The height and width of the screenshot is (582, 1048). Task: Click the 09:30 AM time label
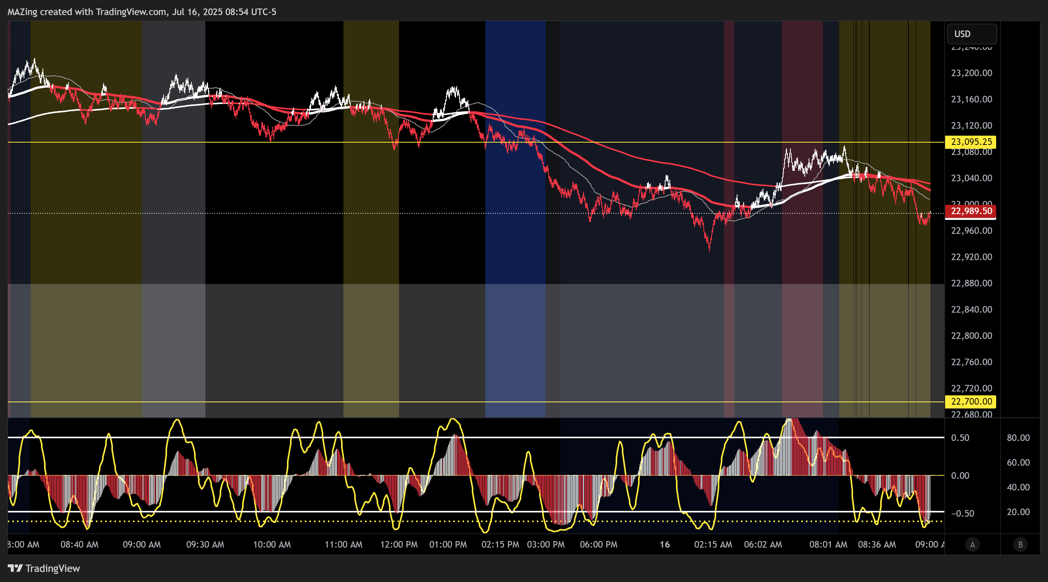click(x=205, y=545)
